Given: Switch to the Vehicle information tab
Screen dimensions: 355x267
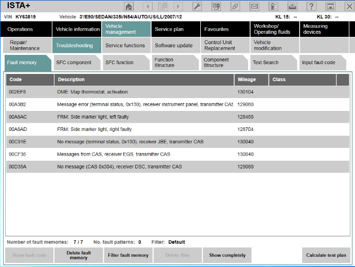Looking at the screenshot, I should [x=77, y=29].
